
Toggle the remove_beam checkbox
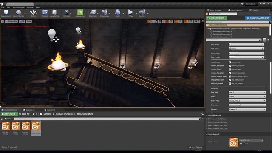point(230,69)
